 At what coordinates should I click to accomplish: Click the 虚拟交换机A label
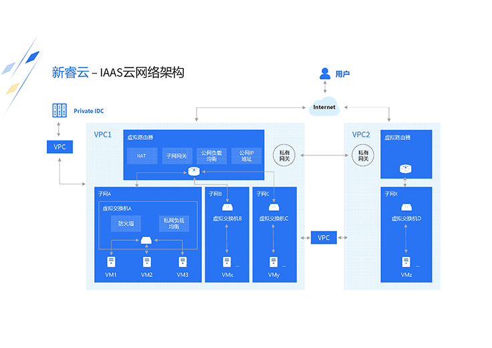pyautogui.click(x=117, y=209)
